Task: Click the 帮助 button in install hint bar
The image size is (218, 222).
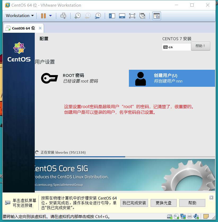Action: pyautogui.click(x=192, y=203)
